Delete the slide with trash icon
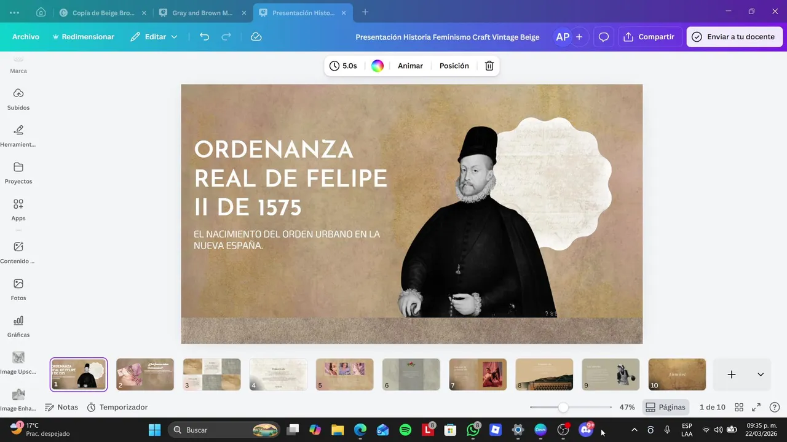 [x=489, y=66]
